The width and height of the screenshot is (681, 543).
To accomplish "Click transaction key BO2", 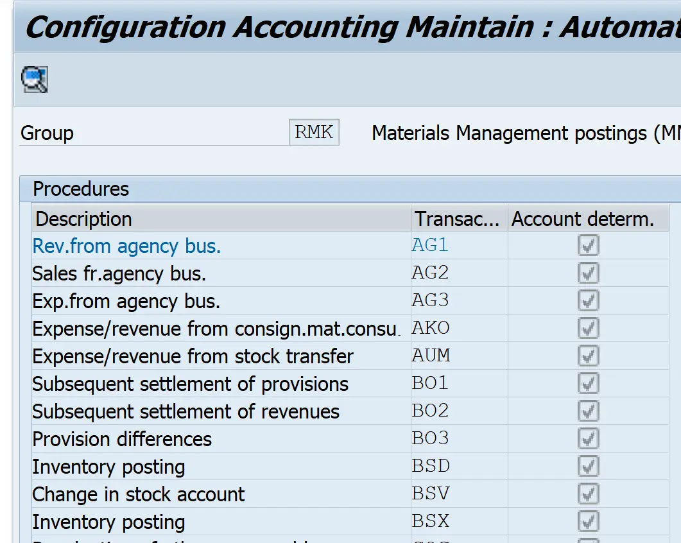I will 430,411.
